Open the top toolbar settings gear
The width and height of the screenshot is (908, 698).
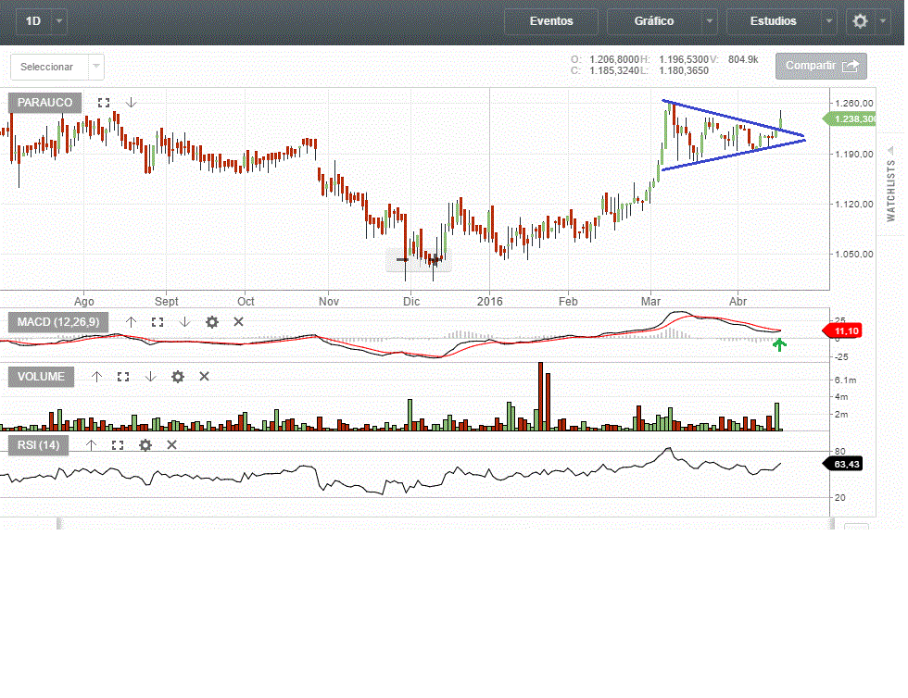861,20
